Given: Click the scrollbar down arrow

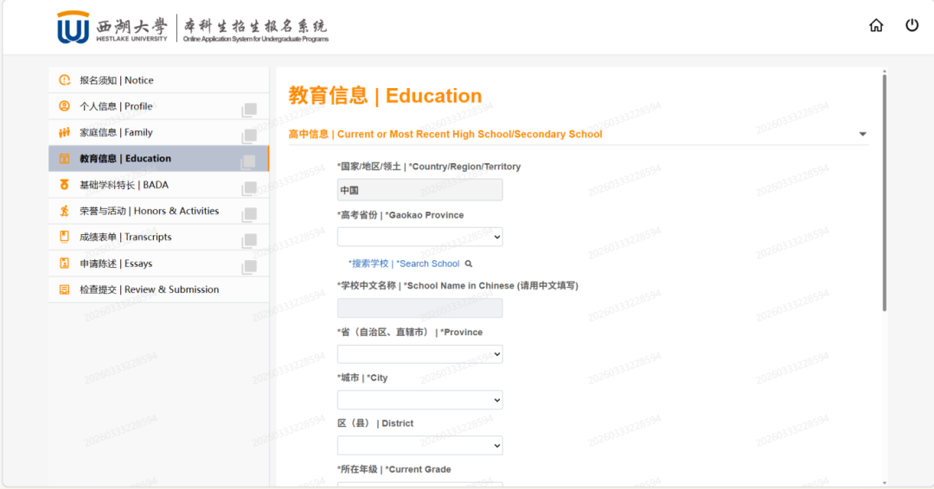Looking at the screenshot, I should click(x=885, y=483).
